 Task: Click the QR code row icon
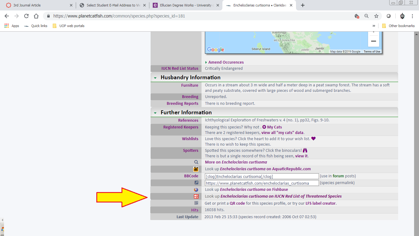click(196, 203)
